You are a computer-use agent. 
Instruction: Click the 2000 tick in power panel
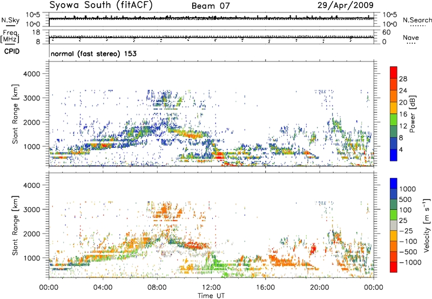(32, 122)
